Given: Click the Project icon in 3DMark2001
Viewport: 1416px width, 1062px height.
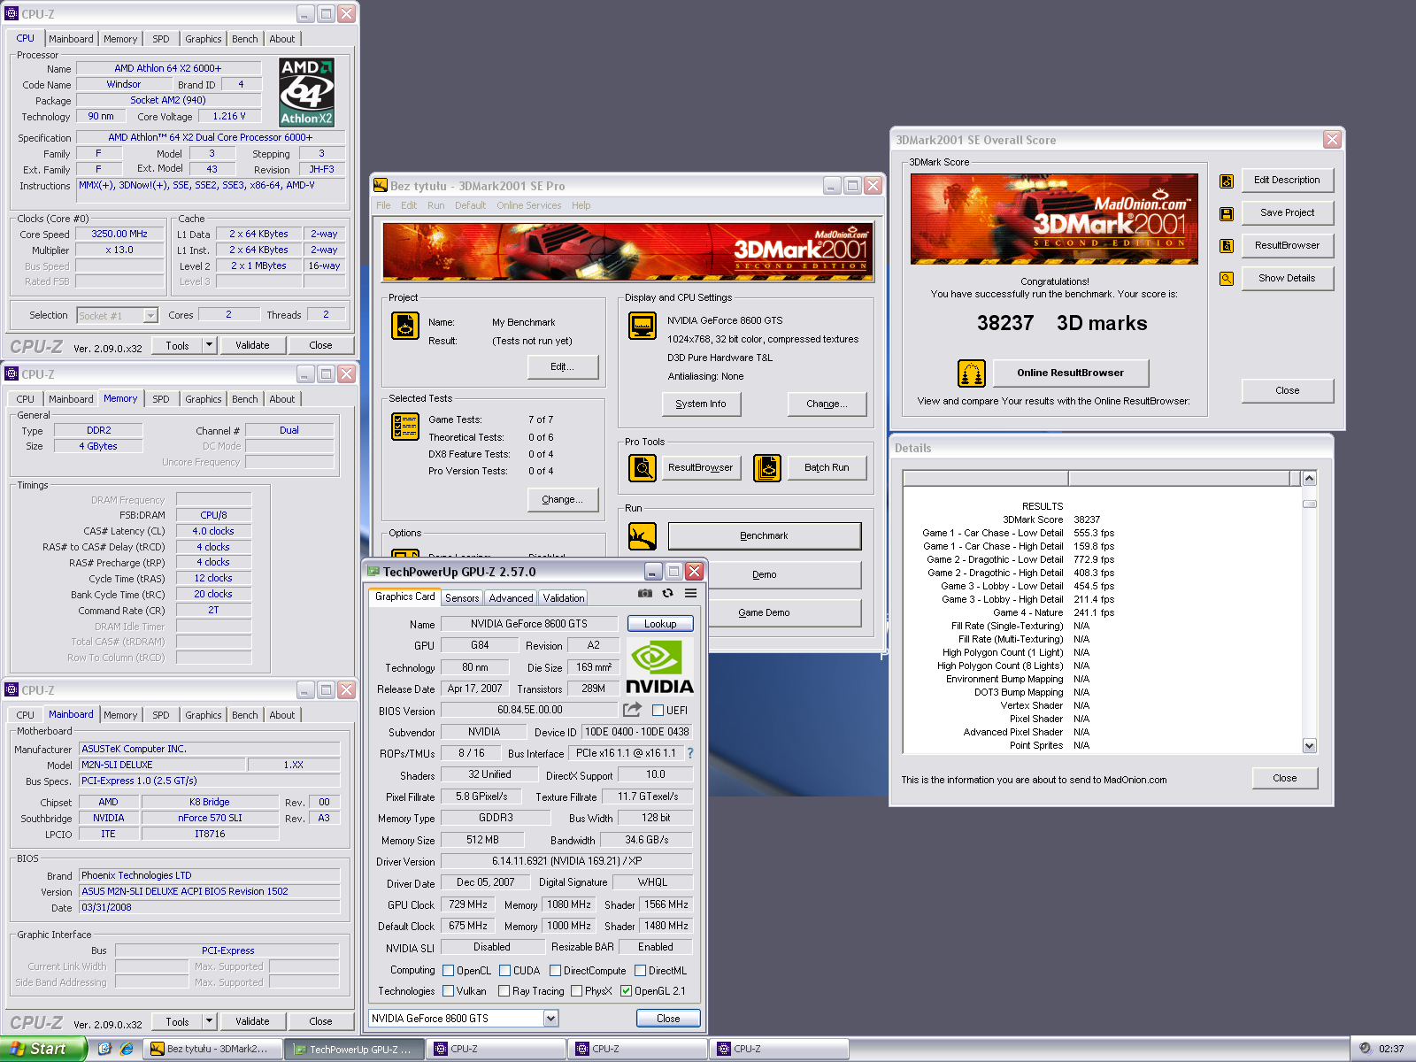Looking at the screenshot, I should click(x=405, y=326).
